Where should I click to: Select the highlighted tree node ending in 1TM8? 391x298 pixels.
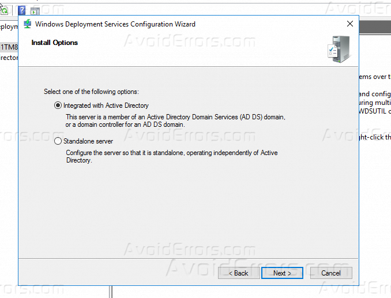point(8,47)
